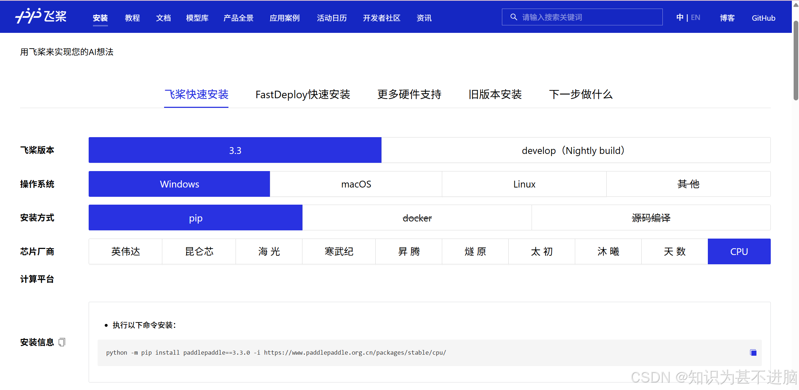The image size is (799, 390).
Task: Open the 开发者社区 nav menu
Action: coord(381,18)
